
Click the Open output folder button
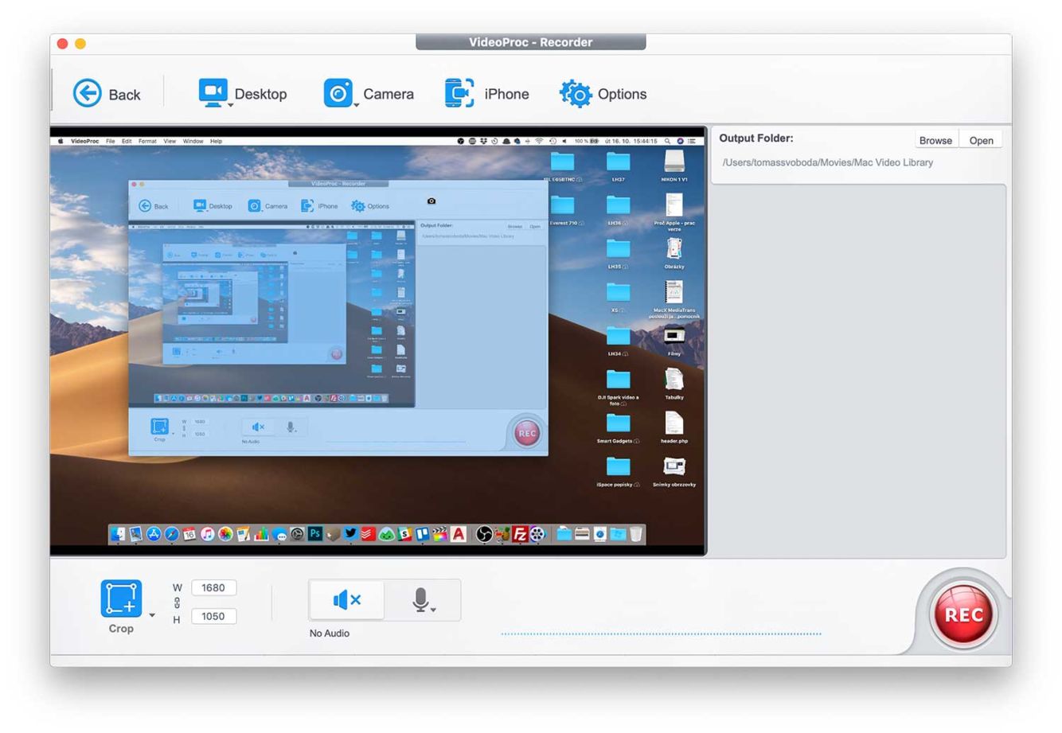click(x=981, y=140)
